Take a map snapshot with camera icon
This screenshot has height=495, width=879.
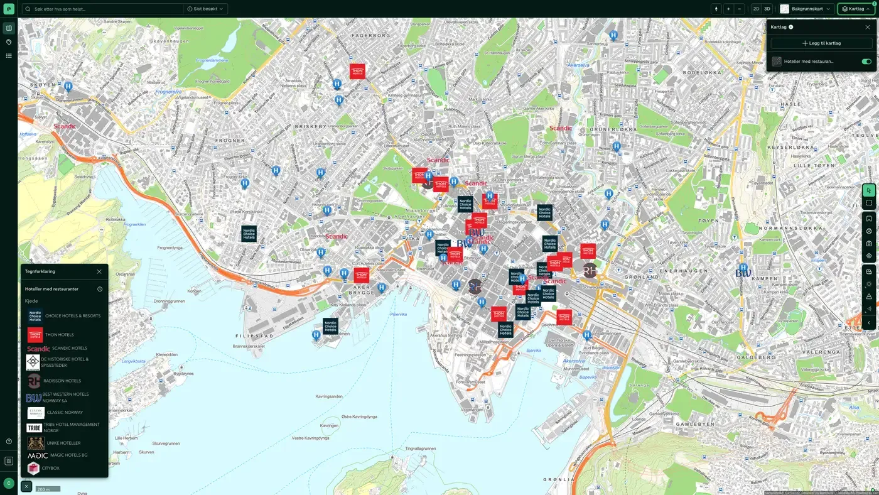[869, 244]
